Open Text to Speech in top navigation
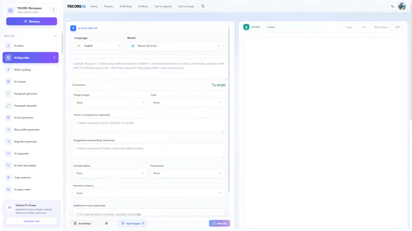 click(x=163, y=6)
